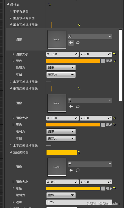Viewport: 124px width, 208px height.
Task: Toggle 继承 checkbox for 垂直底部插槽图像 着色
Action: (103, 125)
